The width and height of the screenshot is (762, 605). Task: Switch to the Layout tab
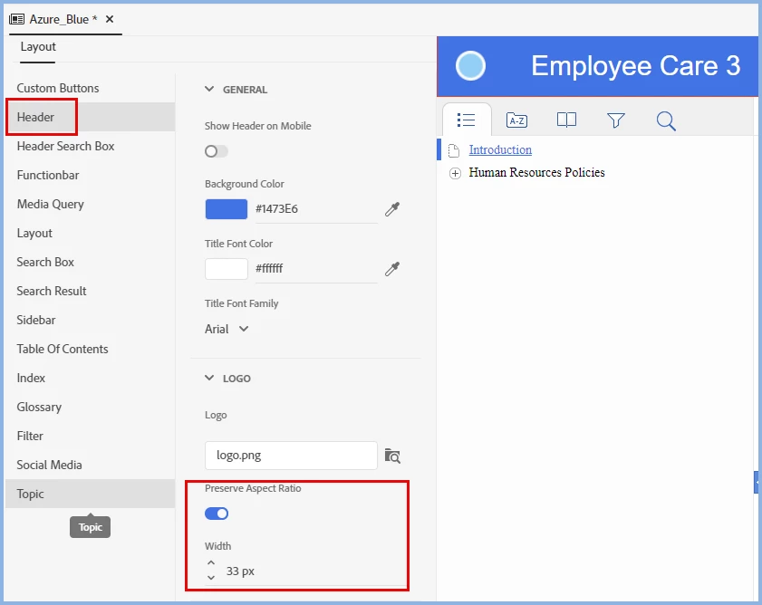pos(38,47)
